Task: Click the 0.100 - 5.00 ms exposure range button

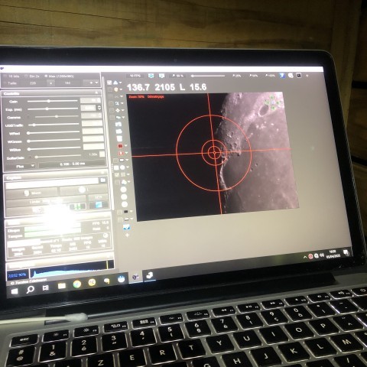Action: coord(72,164)
